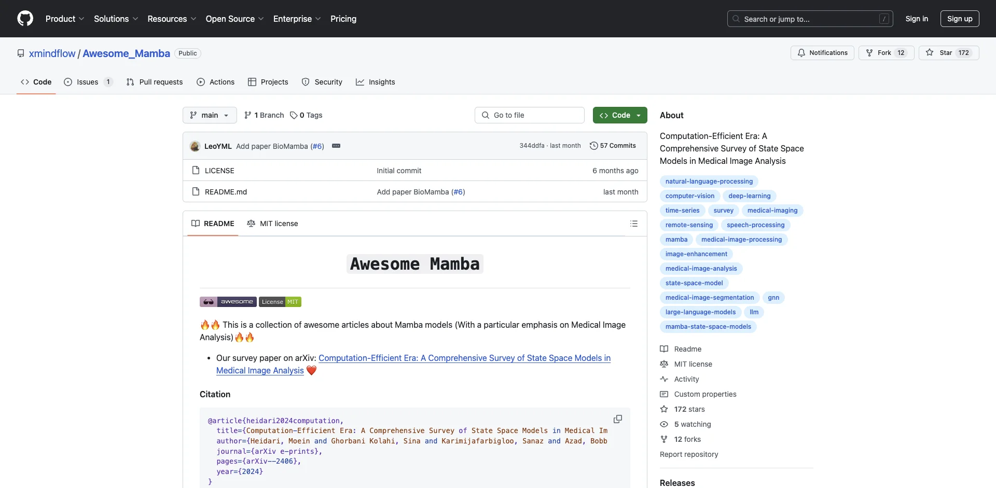Click the natural-language-processing topic
The image size is (996, 488).
(709, 182)
